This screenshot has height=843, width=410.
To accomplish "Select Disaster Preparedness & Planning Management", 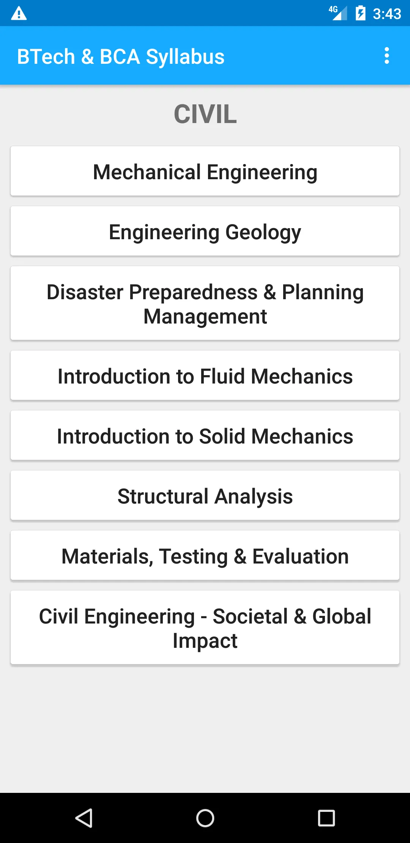I will [205, 303].
